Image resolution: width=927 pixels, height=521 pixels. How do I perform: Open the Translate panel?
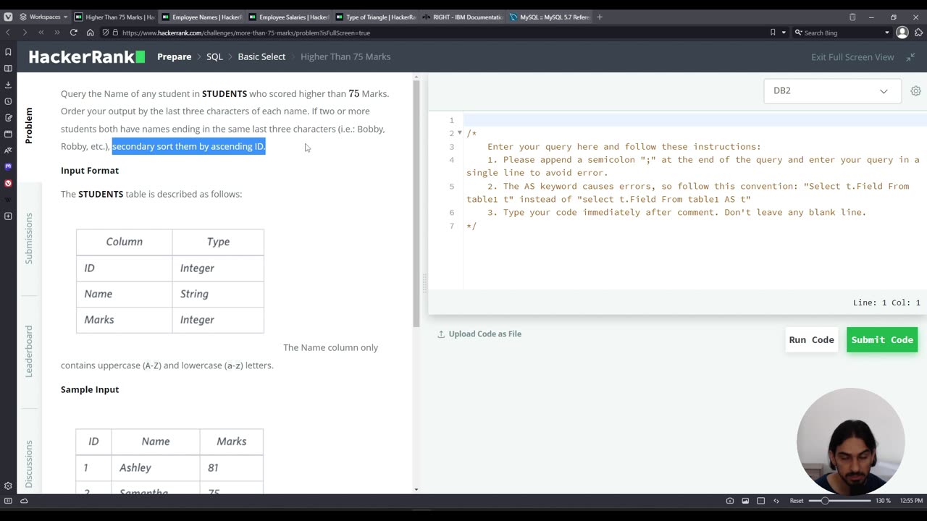click(x=8, y=150)
